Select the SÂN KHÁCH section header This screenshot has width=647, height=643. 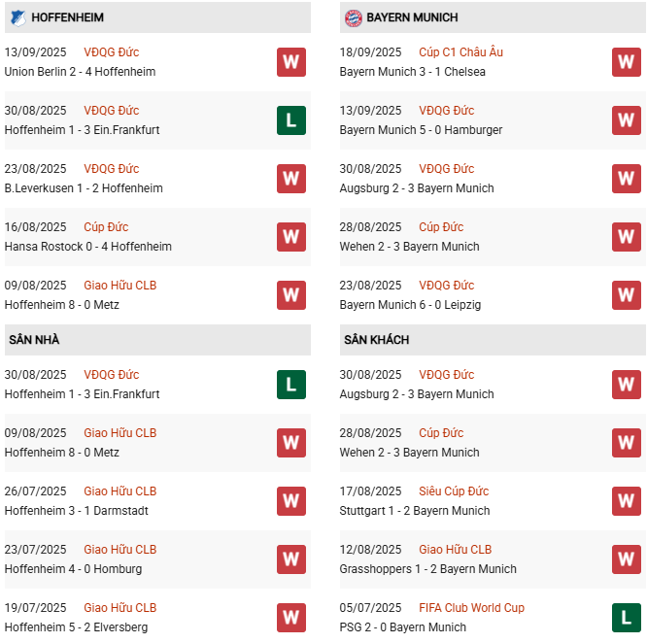pyautogui.click(x=376, y=340)
